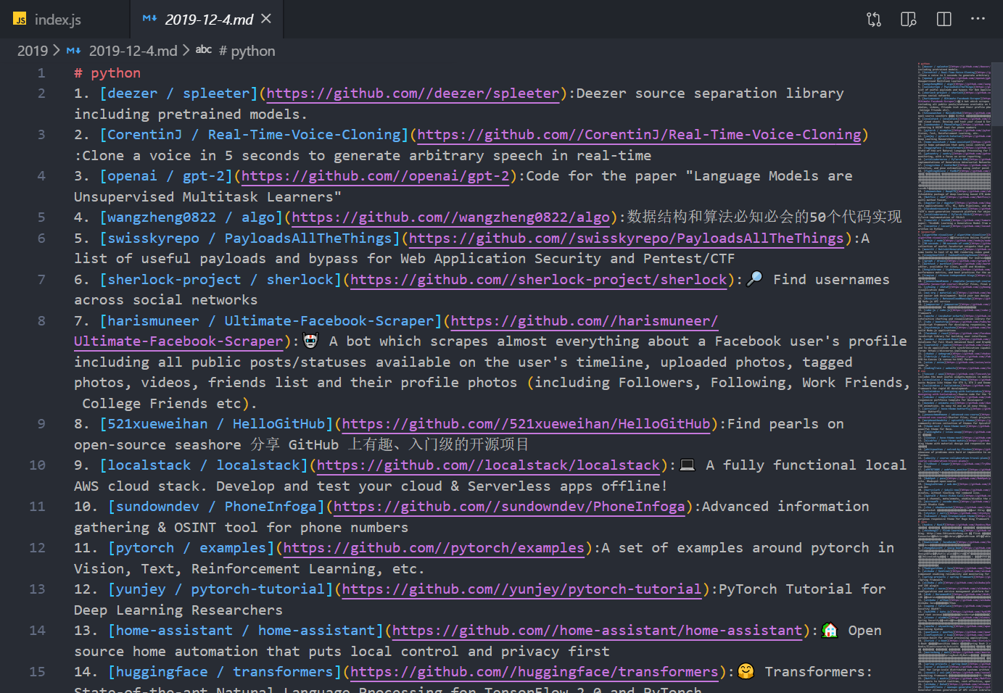Screen dimensions: 1003x693
Task: Click the abc symbol icon in breadcrumb
Action: click(x=204, y=50)
